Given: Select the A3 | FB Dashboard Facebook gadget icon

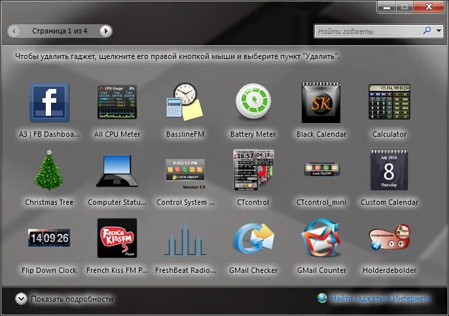Looking at the screenshot, I should [49, 103].
